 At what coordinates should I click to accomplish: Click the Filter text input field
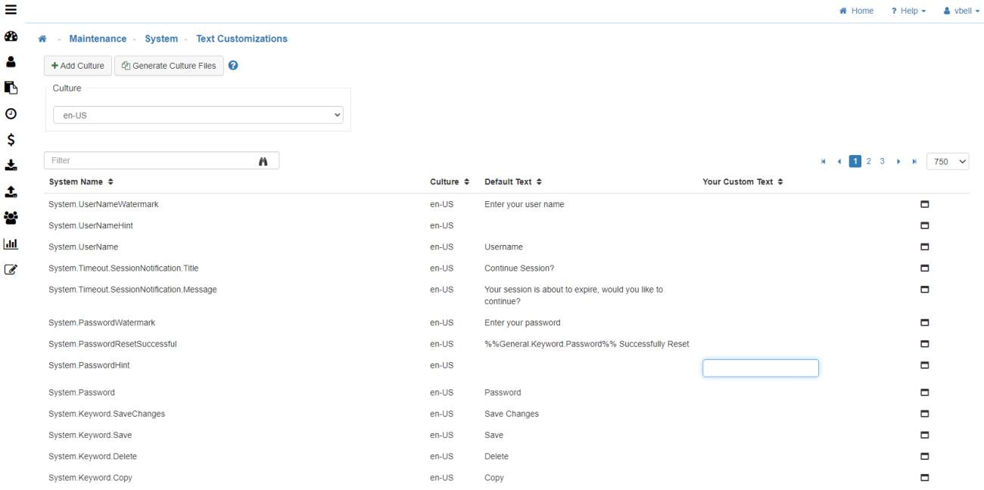coord(151,161)
